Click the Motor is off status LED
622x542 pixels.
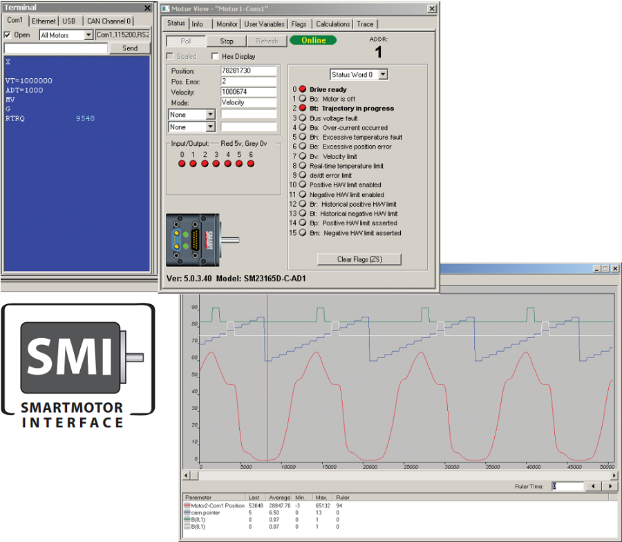303,98
